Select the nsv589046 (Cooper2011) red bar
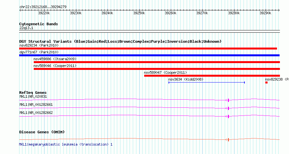289x154 pixels. coord(157,69)
